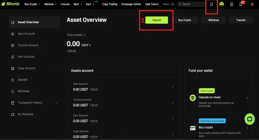Open Buy crypto card chevron
Screen dimensions: 259x140
point(247,128)
